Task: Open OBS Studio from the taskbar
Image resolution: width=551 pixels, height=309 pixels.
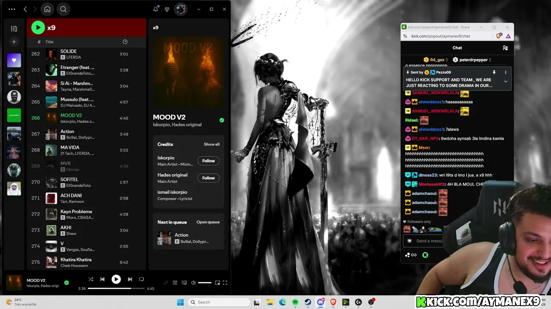Action: pos(371,302)
